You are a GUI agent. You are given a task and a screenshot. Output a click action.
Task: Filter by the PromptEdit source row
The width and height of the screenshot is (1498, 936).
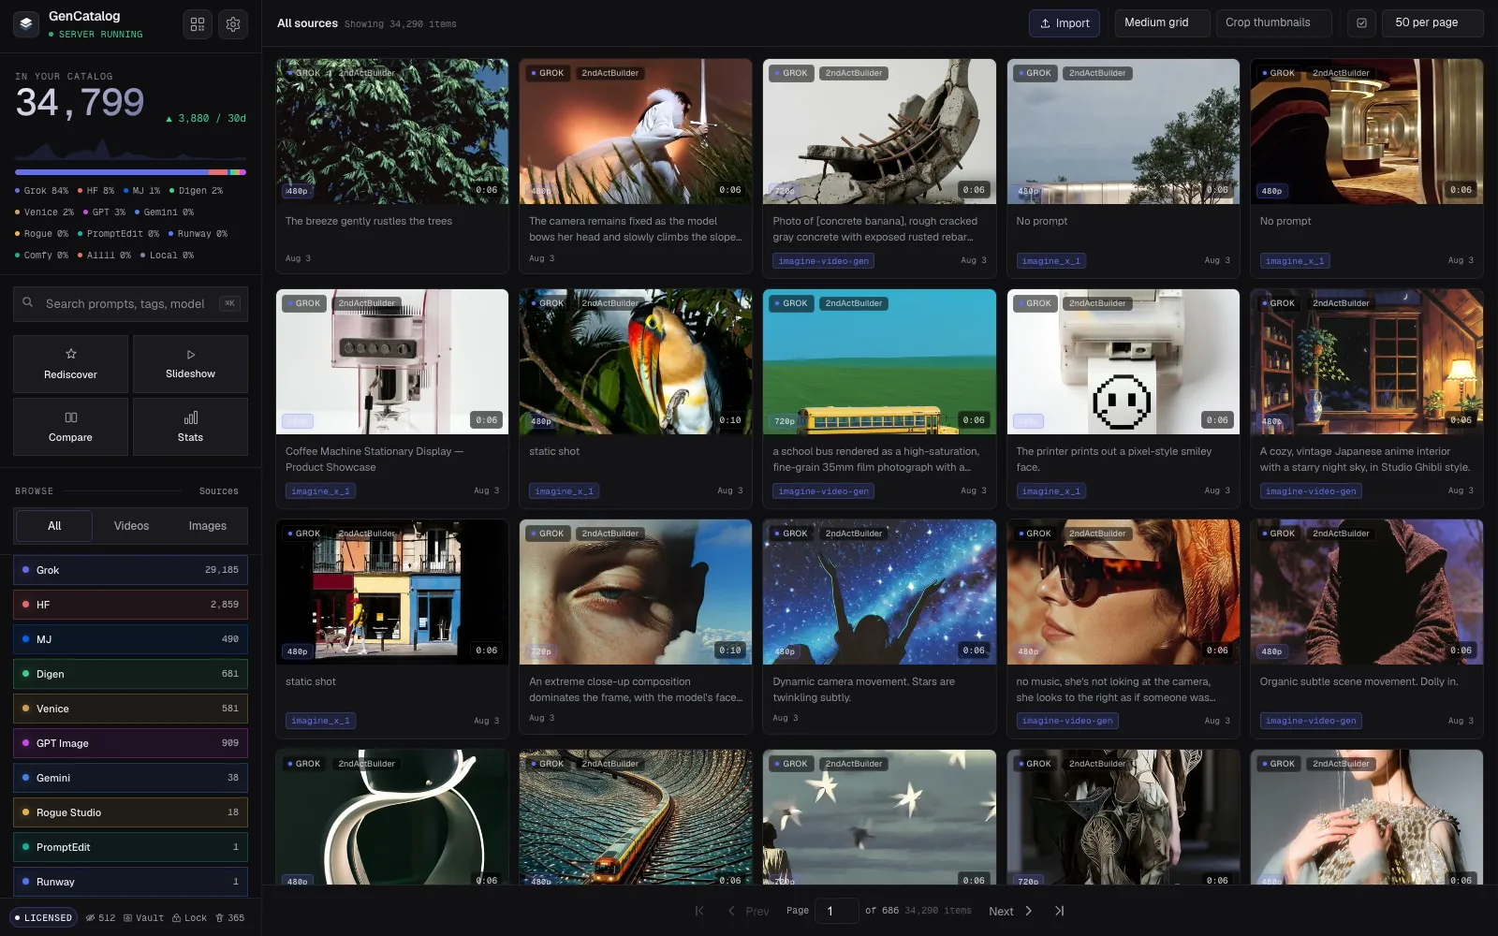pos(130,847)
